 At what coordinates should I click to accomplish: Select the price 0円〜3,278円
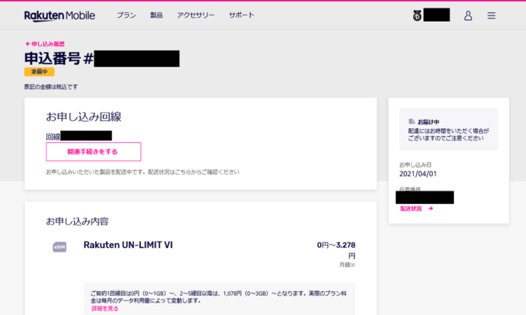click(336, 250)
